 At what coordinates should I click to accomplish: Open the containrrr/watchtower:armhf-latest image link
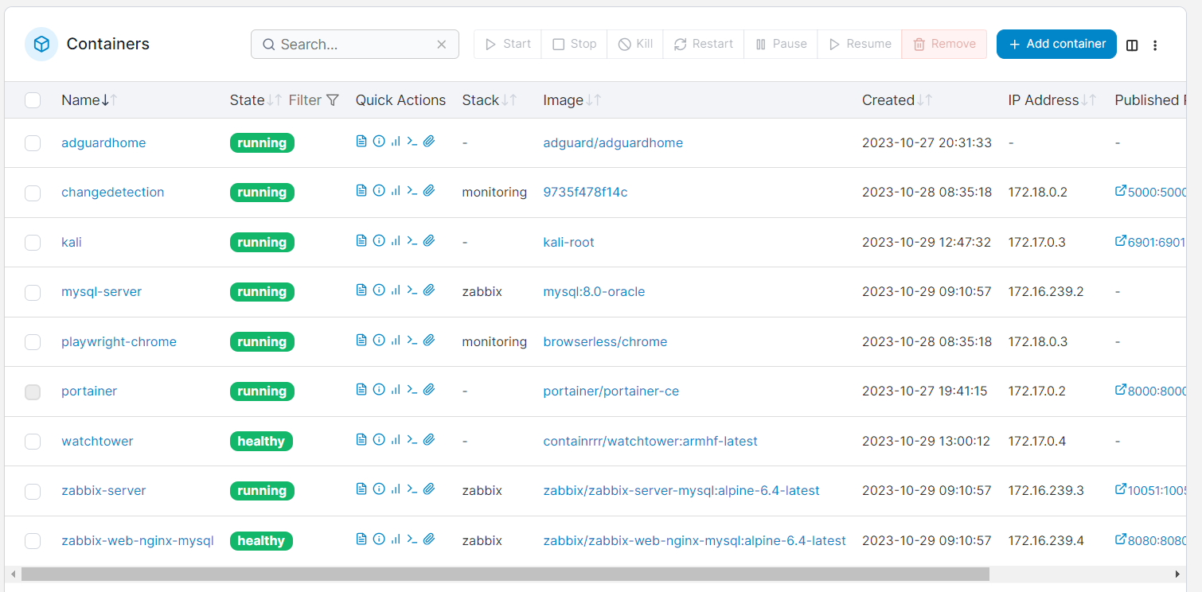(x=650, y=442)
